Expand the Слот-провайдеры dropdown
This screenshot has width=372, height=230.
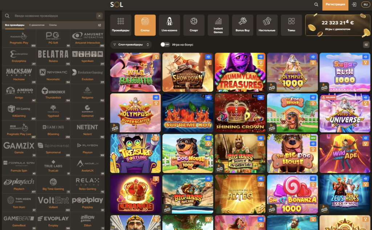click(x=131, y=45)
